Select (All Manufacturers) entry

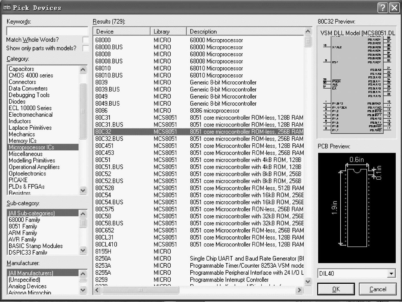(x=43, y=273)
